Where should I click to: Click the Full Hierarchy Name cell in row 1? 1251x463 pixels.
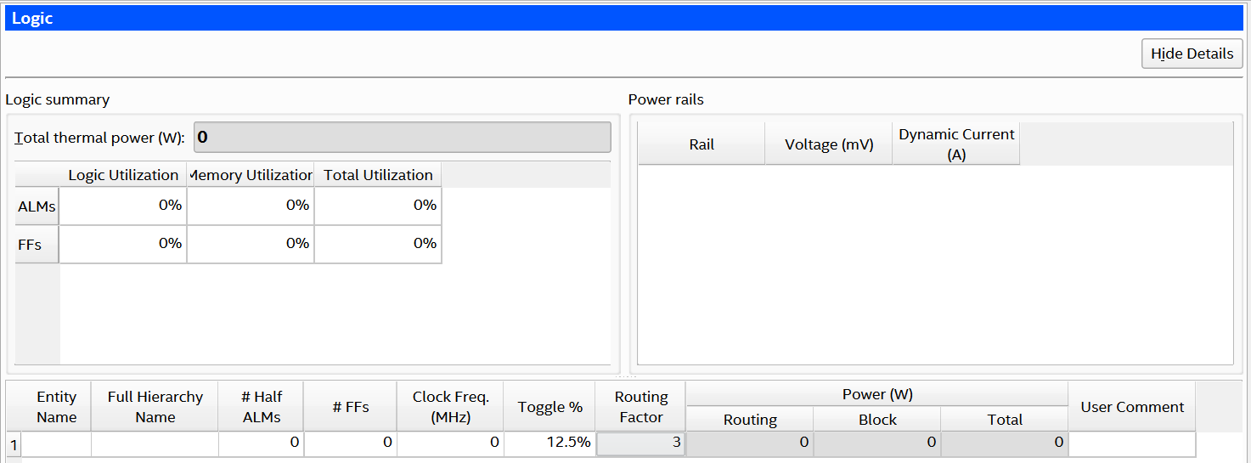coord(155,443)
